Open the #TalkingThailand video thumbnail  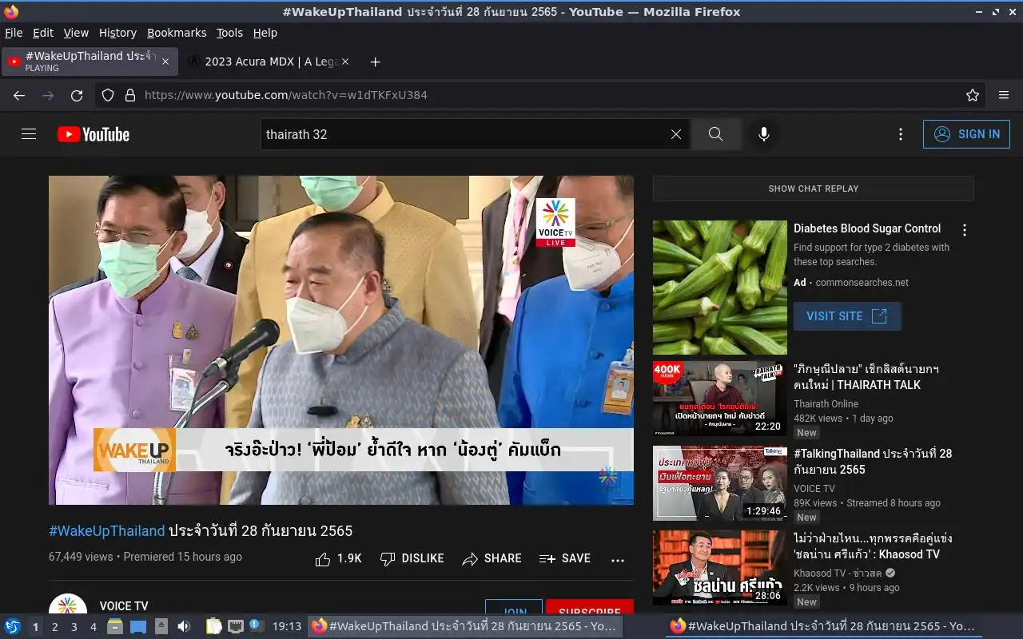pos(720,483)
